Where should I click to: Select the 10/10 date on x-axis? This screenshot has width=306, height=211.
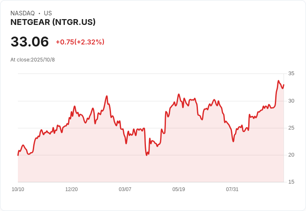(x=18, y=189)
